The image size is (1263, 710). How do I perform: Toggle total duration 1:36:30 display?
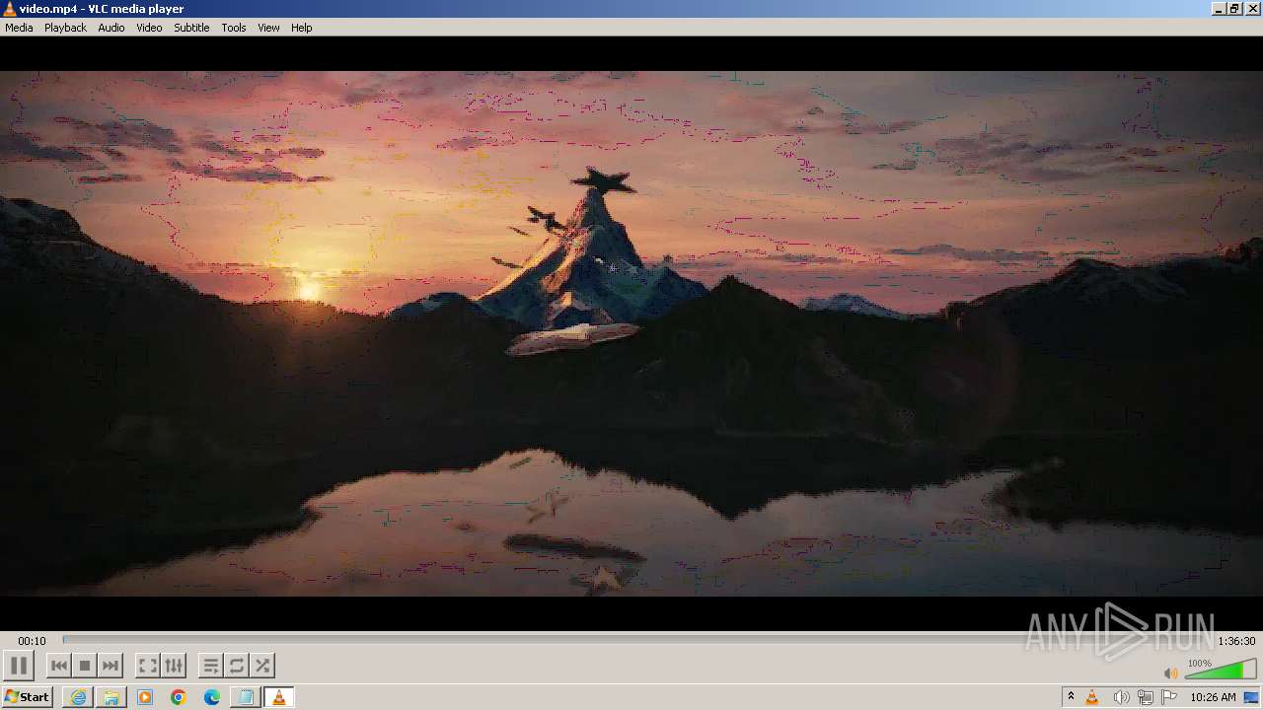(x=1236, y=641)
